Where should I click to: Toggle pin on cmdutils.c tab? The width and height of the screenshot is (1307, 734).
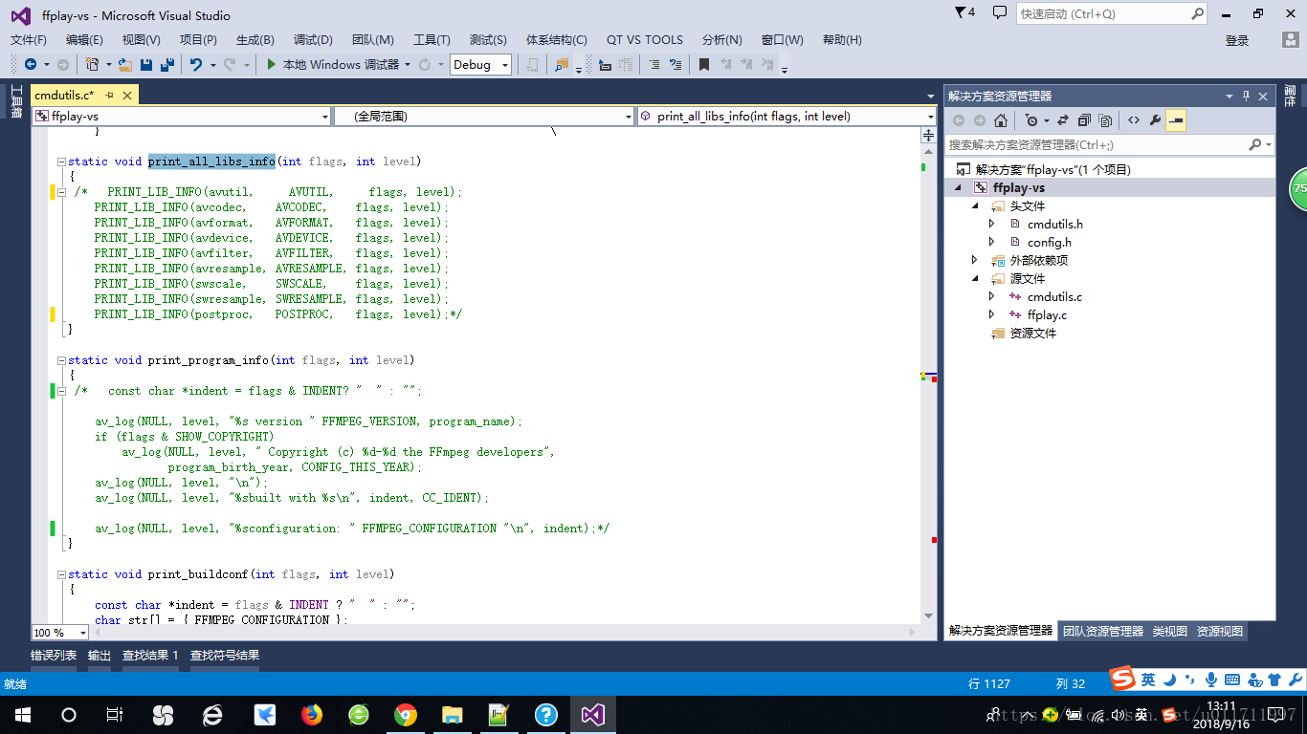pos(109,95)
